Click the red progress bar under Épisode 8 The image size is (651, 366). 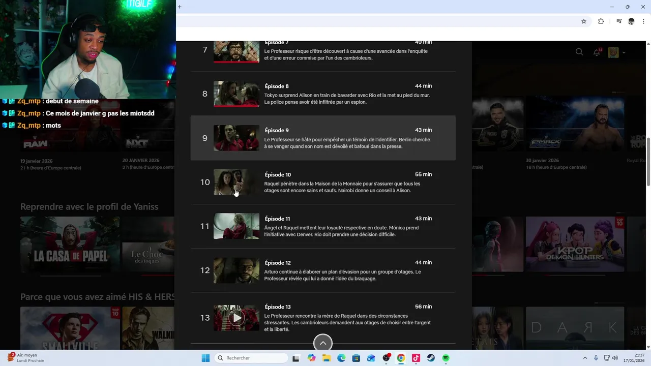[236, 106]
